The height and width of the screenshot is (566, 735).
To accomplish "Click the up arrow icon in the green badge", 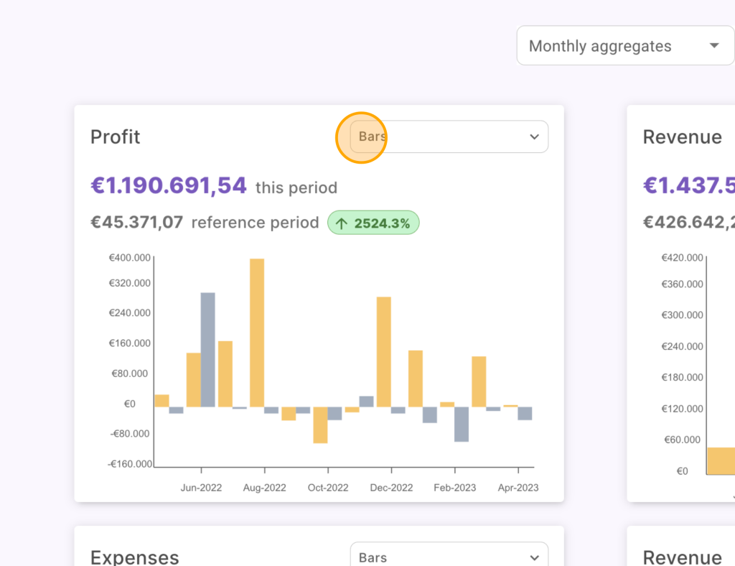I will pyautogui.click(x=342, y=223).
